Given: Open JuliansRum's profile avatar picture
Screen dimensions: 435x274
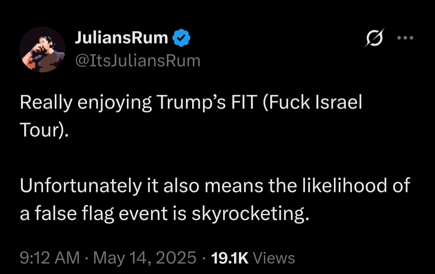Looking at the screenshot, I should [x=42, y=50].
